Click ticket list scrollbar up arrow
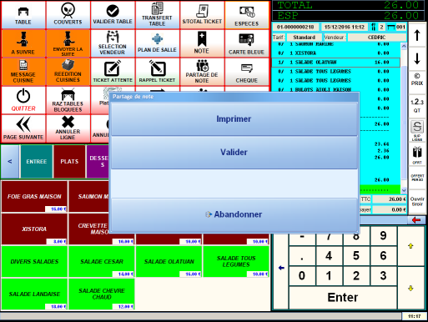 pyautogui.click(x=404, y=46)
